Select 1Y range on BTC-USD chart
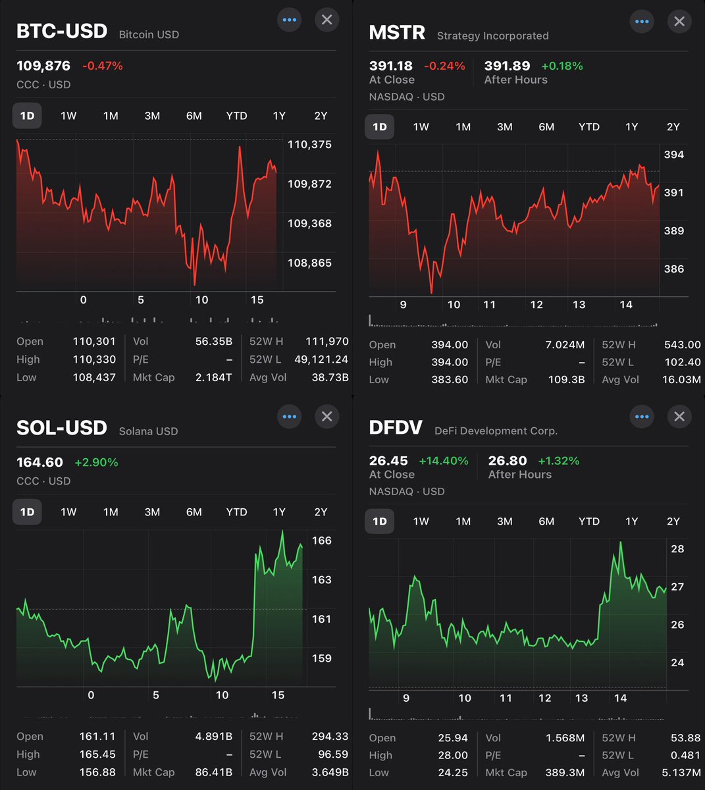The height and width of the screenshot is (790, 705). click(x=279, y=116)
